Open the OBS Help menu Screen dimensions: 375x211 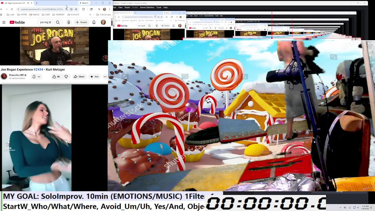pyautogui.click(x=165, y=7)
